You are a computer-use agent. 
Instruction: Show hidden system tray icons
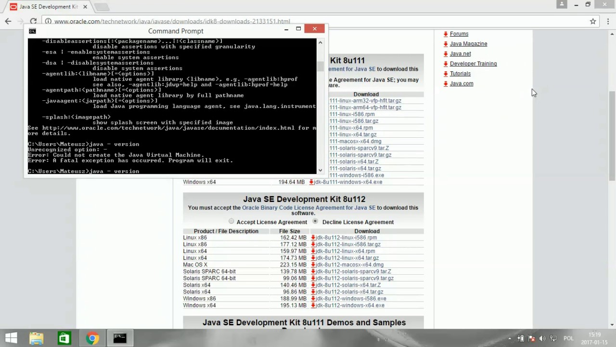tap(510, 338)
